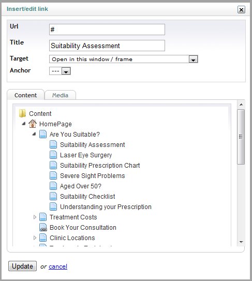Image resolution: width=252 pixels, height=281 pixels.
Task: Click the Content root folder icon
Action: [22, 113]
